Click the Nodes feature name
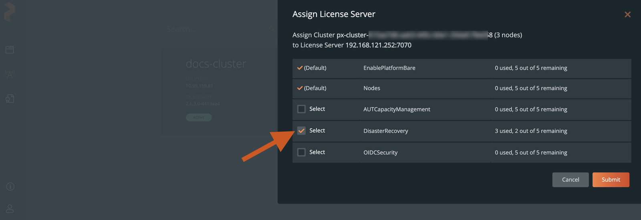Viewport: 641px width, 220px height. coord(372,88)
